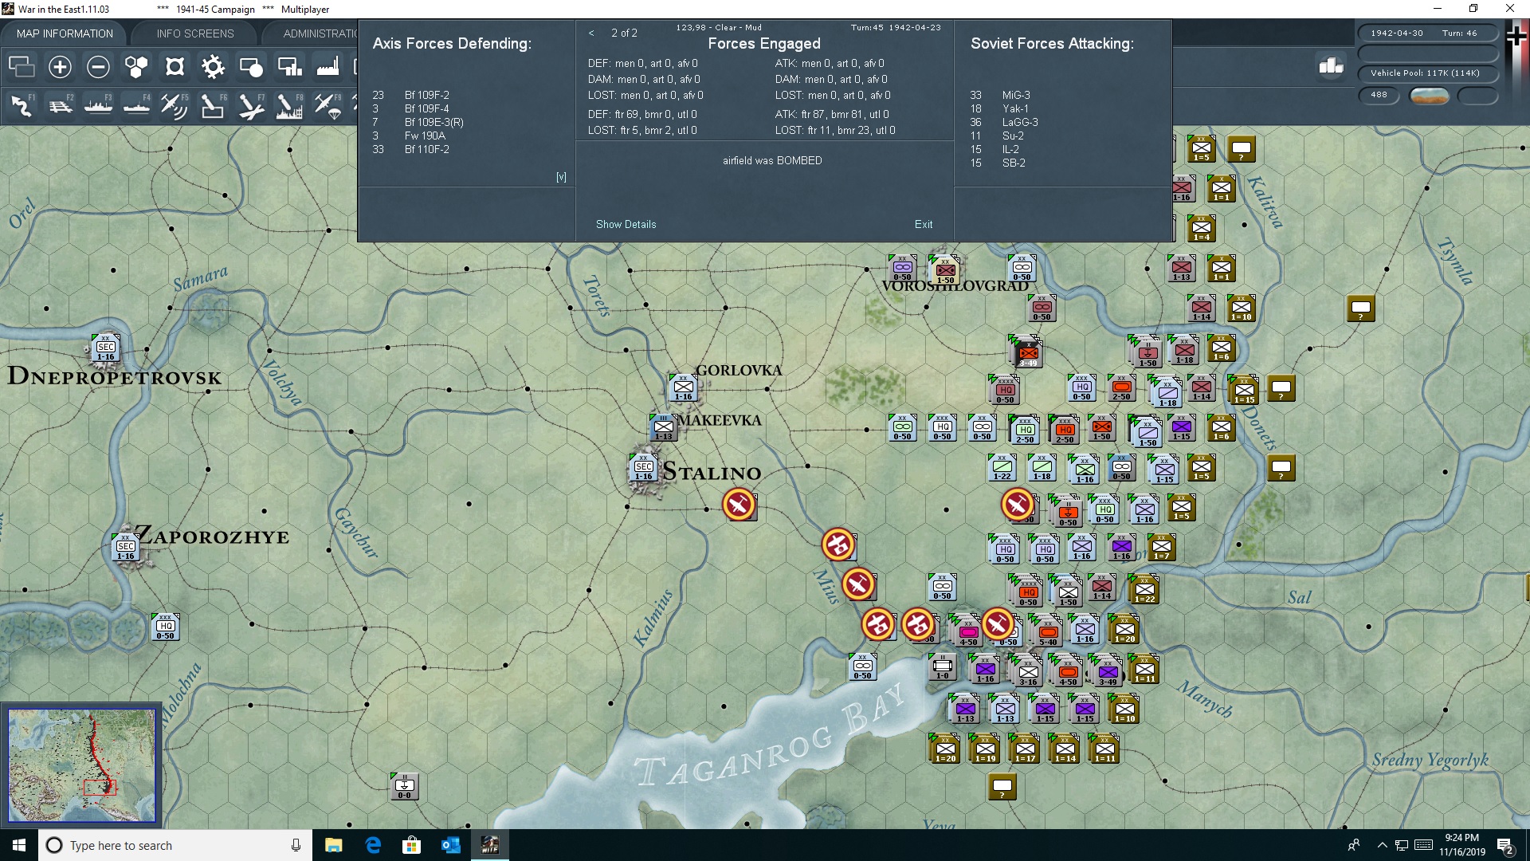1530x861 pixels.
Task: Click Exit in the battle report
Action: 924,224
